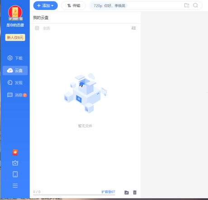Click the trash recycle bin icon
Image resolution: width=208 pixels, height=200 pixels.
[135, 192]
